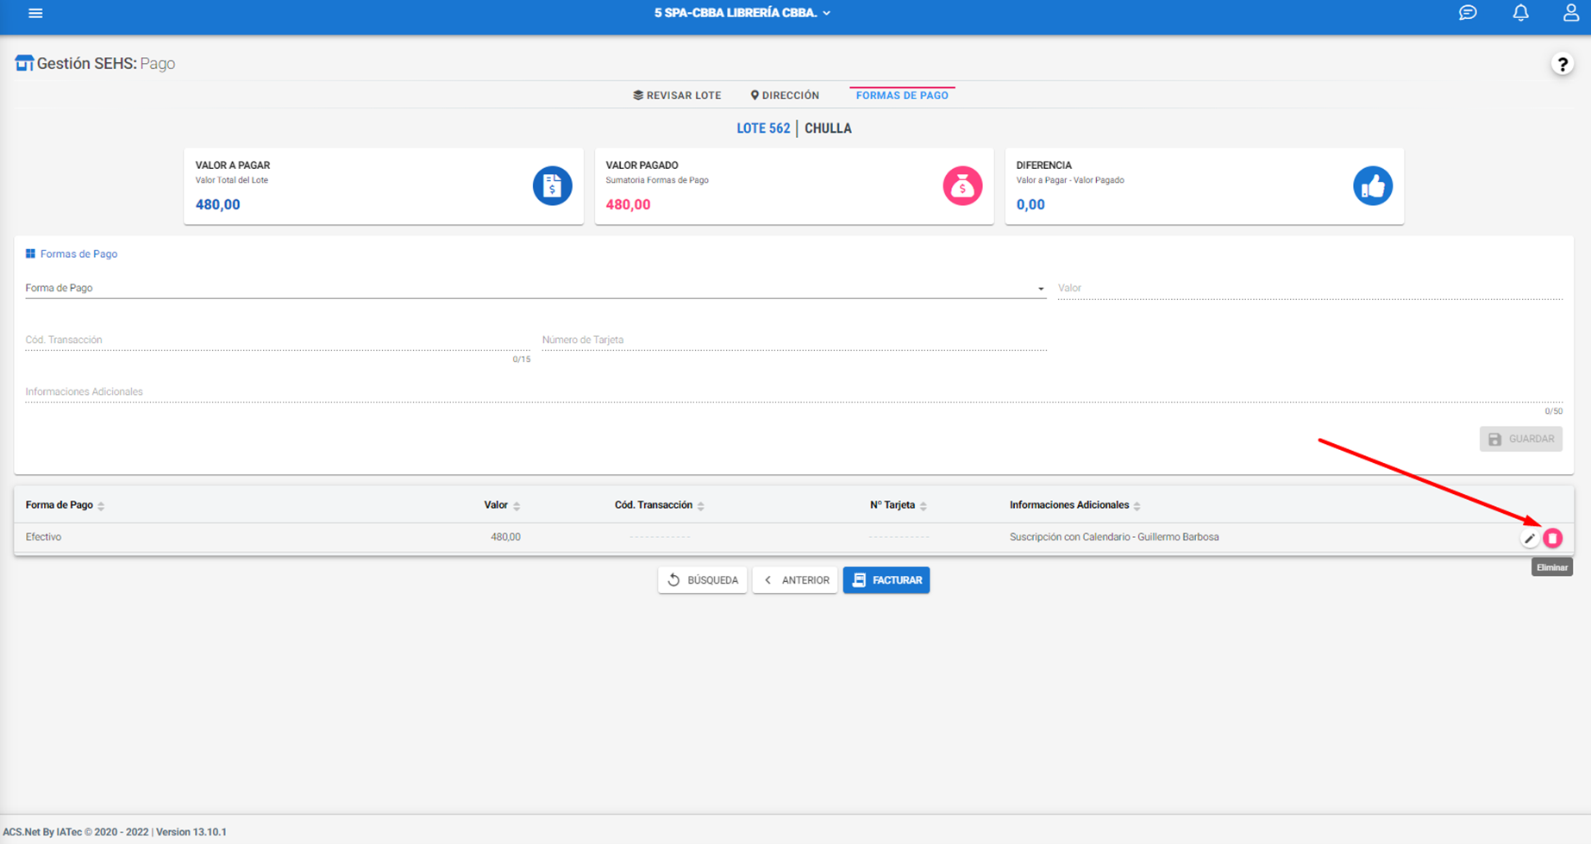Edit the Efectivo payment with pencil icon
Viewport: 1591px width, 844px height.
(1529, 538)
